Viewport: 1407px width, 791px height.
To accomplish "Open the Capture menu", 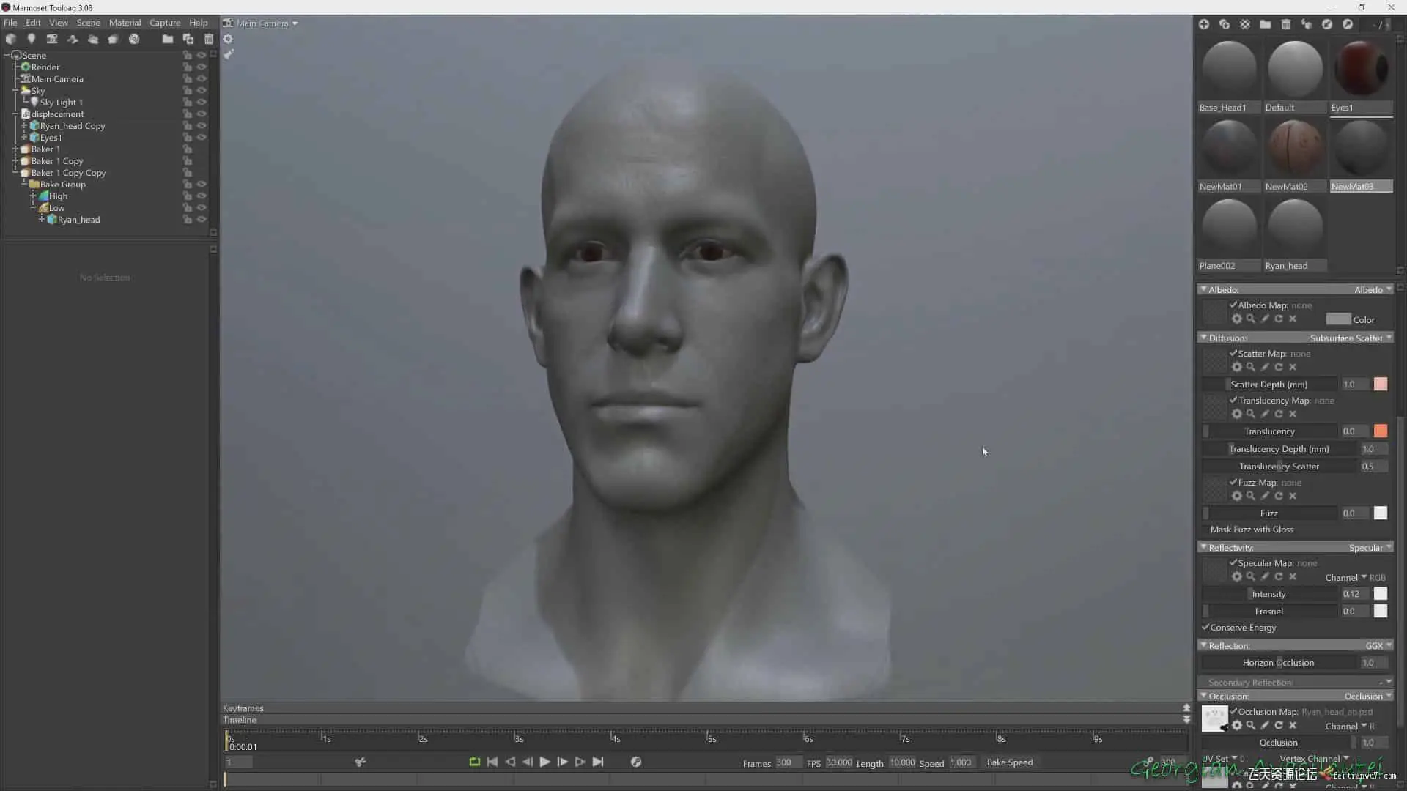I will pos(164,23).
